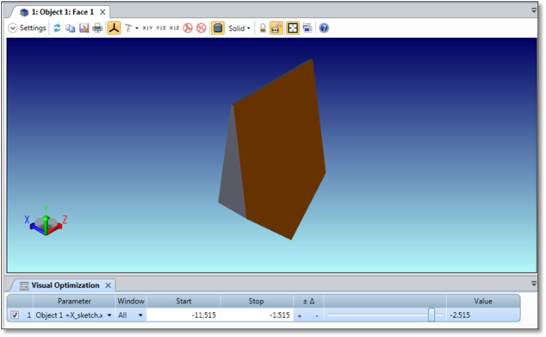
Task: Close the Visual Optimization tab
Action: 109,285
